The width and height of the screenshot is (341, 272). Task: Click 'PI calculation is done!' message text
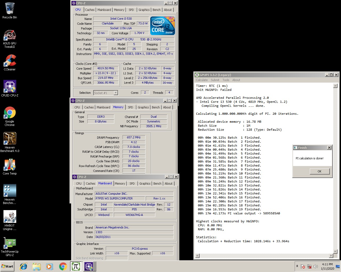pyautogui.click(x=310, y=158)
